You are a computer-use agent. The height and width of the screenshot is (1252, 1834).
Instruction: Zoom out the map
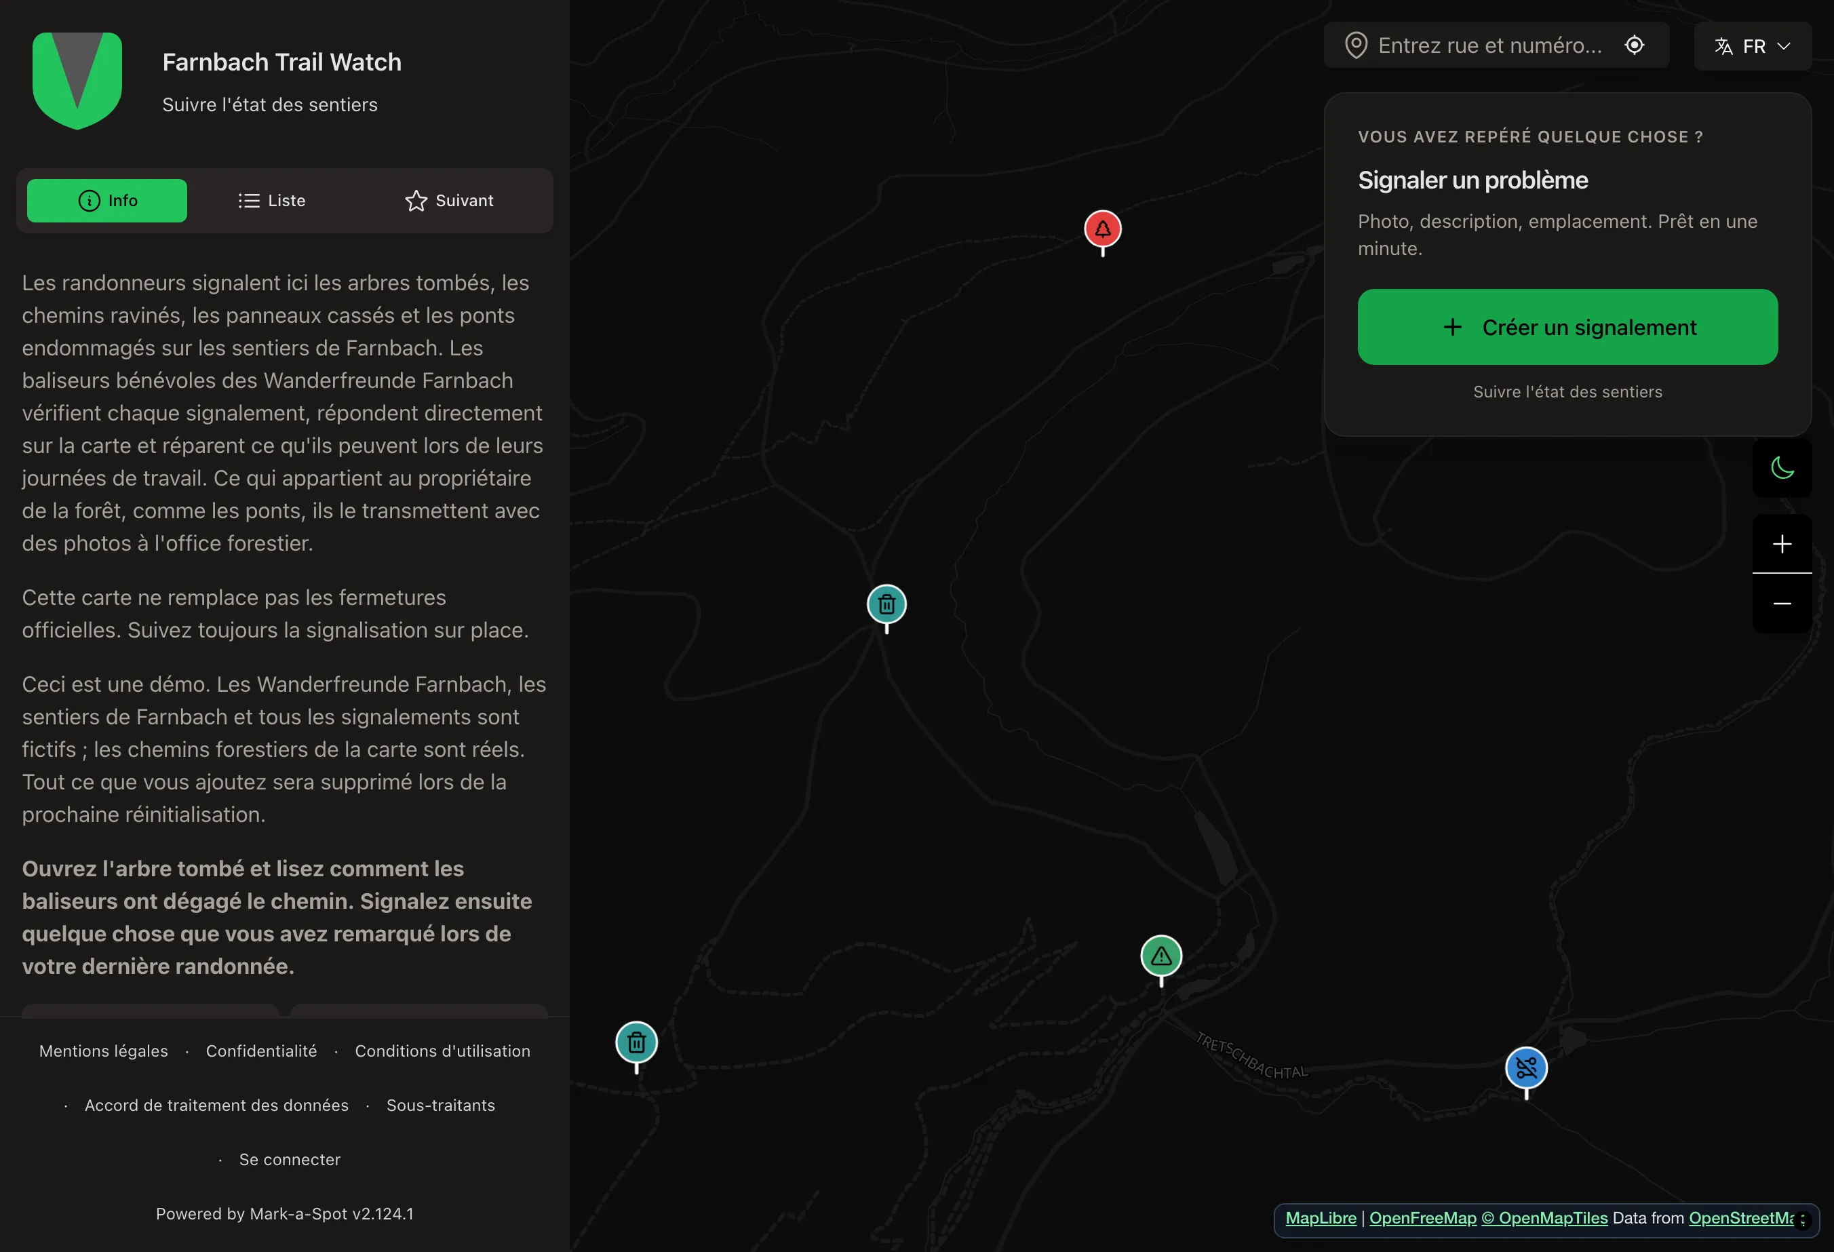[x=1782, y=604]
